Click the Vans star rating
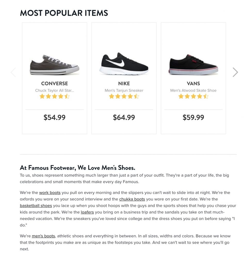The width and height of the screenshot is (244, 264). coord(193,97)
